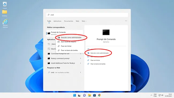
Task: Click the POR PTB2 language indicator
Action: 155,95
